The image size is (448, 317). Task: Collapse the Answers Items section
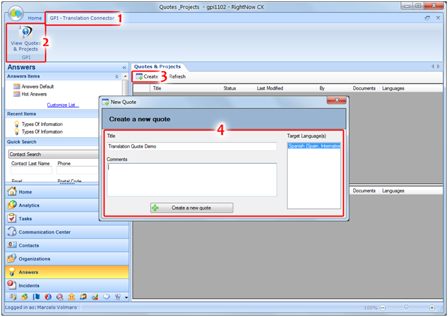pos(117,77)
